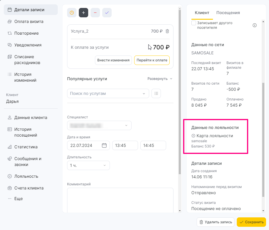Click the Оплачено value 7 545 ₽
This screenshot has width=269, height=230.
pos(234,105)
